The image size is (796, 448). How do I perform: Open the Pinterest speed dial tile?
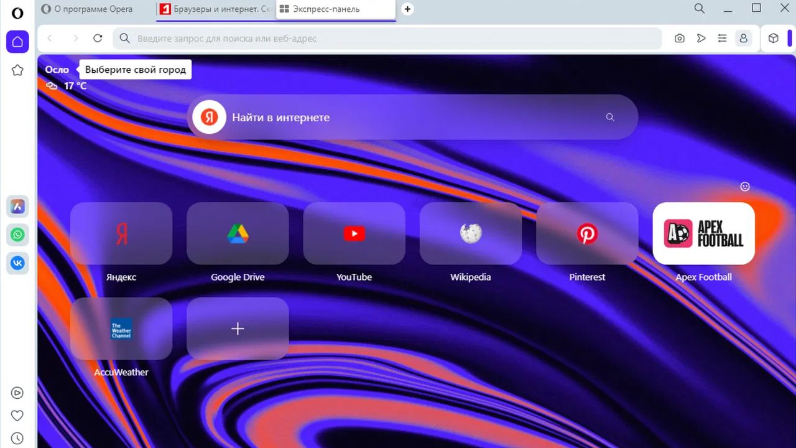point(587,234)
